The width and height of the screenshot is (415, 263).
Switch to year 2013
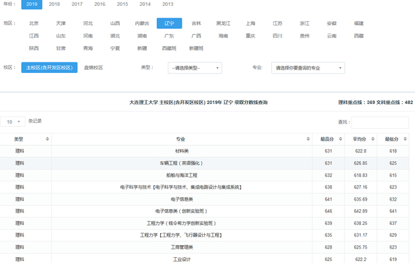click(x=168, y=5)
